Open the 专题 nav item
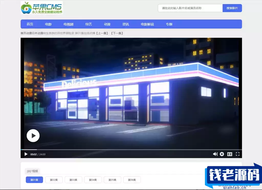 coord(169,24)
